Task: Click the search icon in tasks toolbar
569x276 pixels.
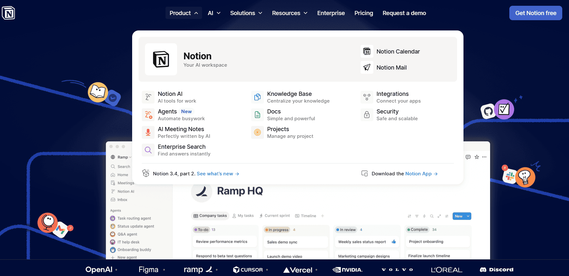Action: [432, 216]
